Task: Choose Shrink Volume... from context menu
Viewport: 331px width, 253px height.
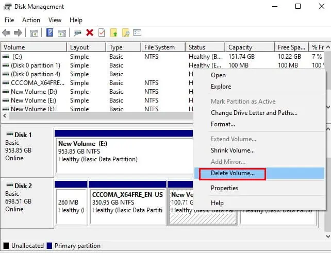Action: [x=233, y=150]
